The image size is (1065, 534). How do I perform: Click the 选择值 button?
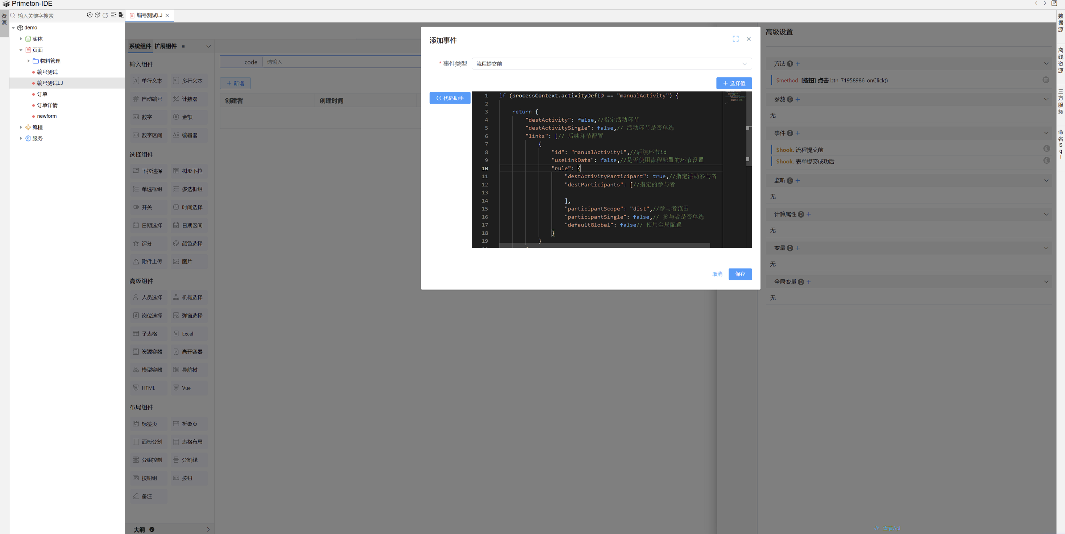(x=734, y=83)
